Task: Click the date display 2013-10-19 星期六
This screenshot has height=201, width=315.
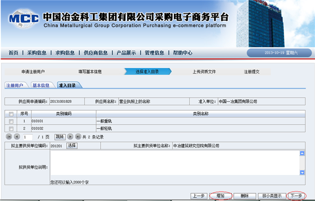Action: (281, 53)
